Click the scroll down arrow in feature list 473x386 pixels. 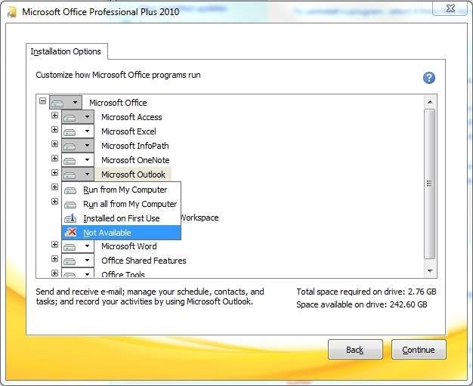tap(430, 270)
